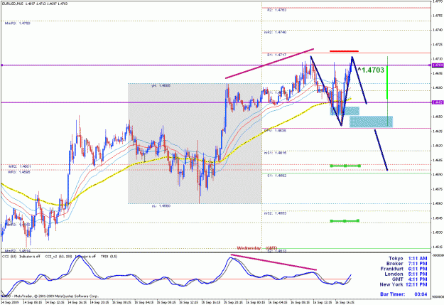Select the short red horizontal bar above R1
Screen dimensions: 444x305
pyautogui.click(x=344, y=51)
